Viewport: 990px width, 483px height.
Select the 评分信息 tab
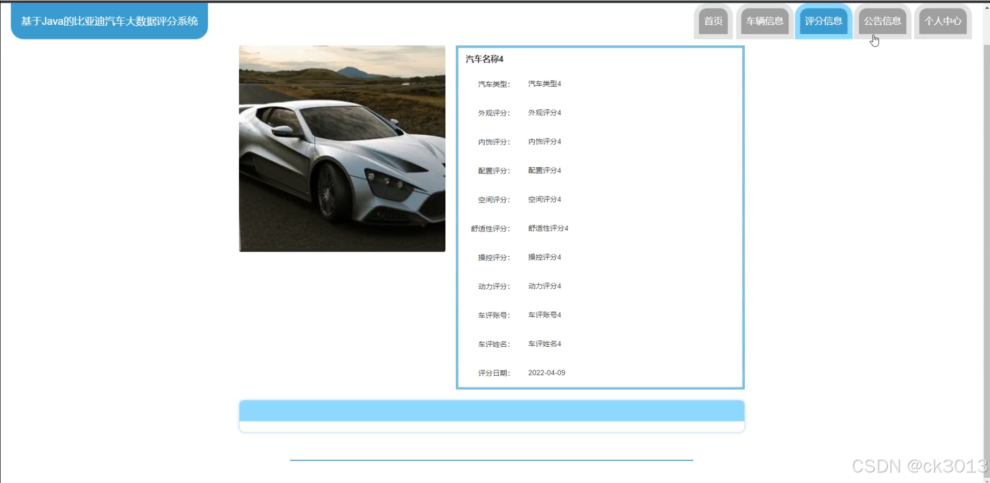(824, 21)
